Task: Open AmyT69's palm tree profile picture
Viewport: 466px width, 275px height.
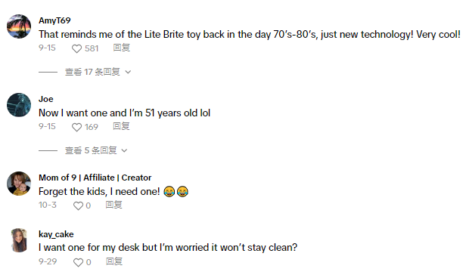Action: tap(19, 26)
